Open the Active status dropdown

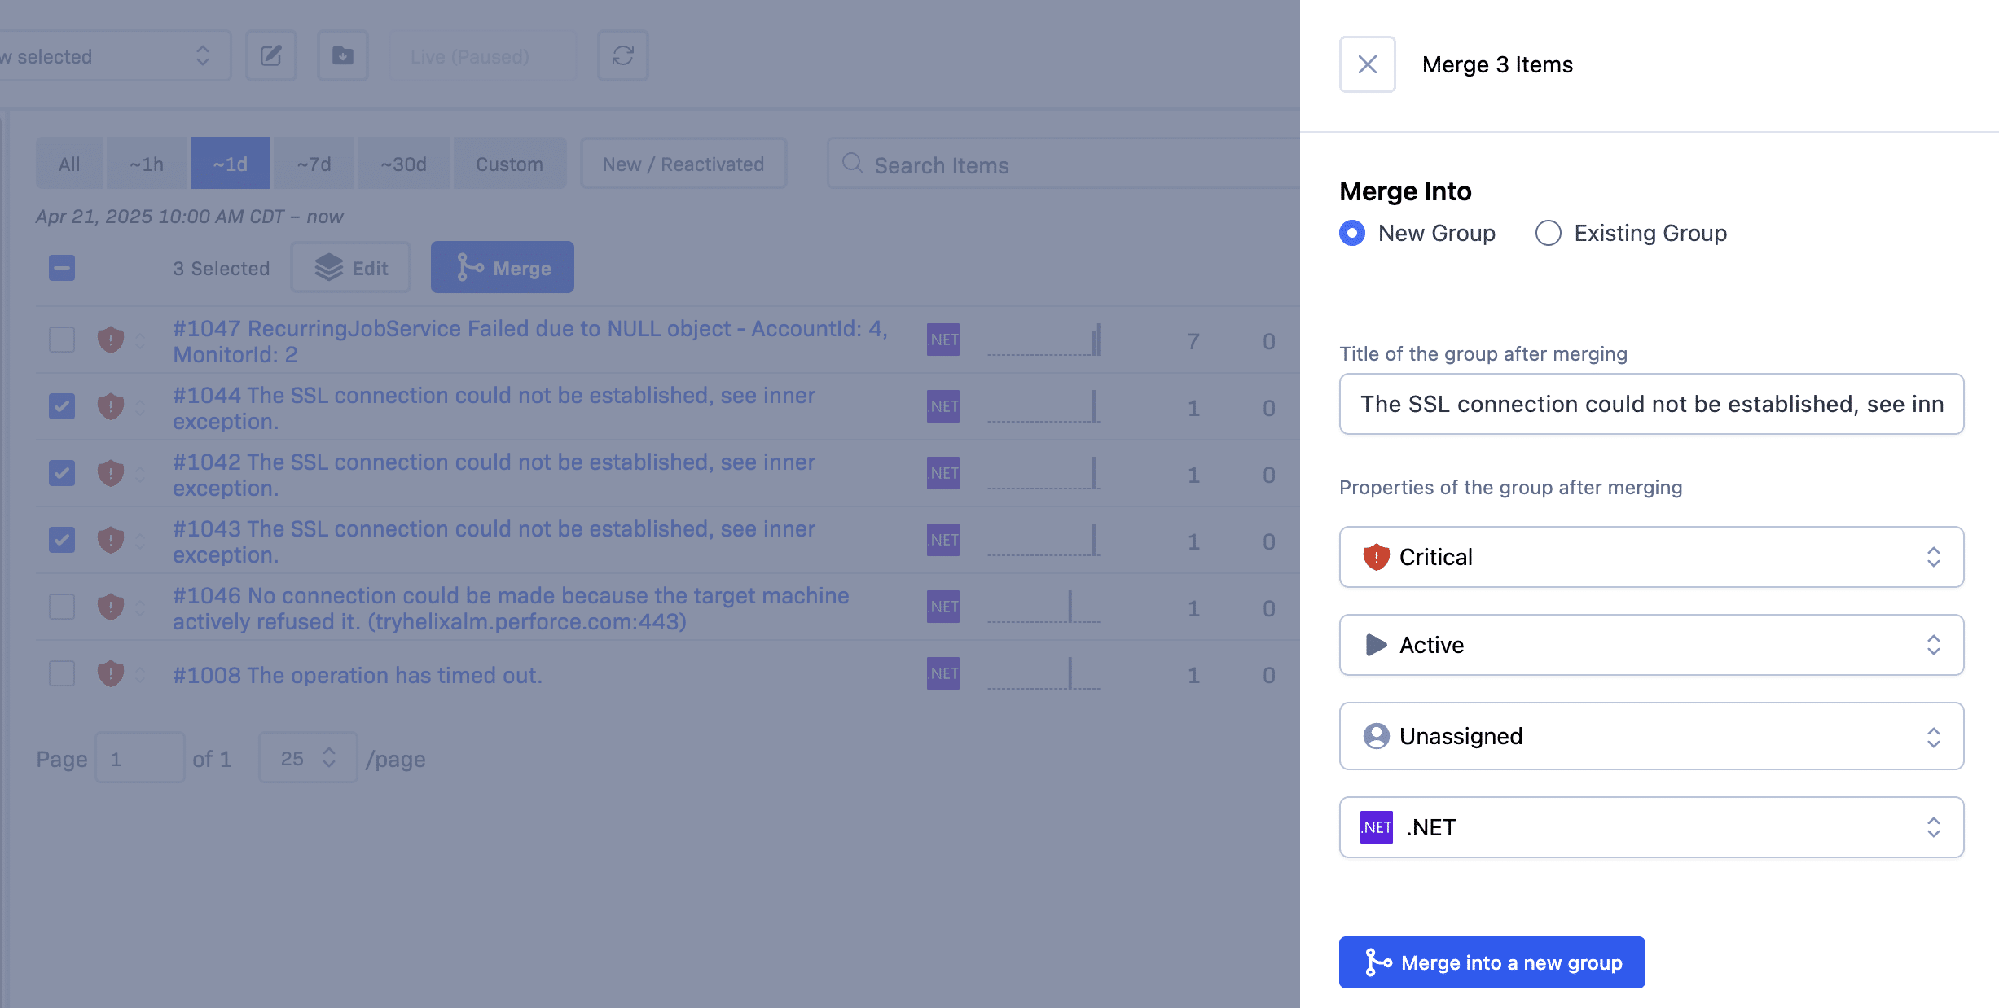coord(1651,645)
